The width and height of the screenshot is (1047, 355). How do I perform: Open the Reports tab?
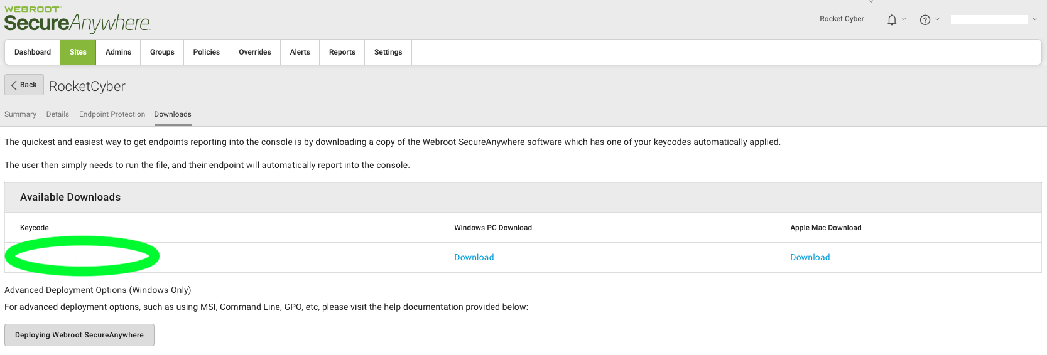click(342, 52)
